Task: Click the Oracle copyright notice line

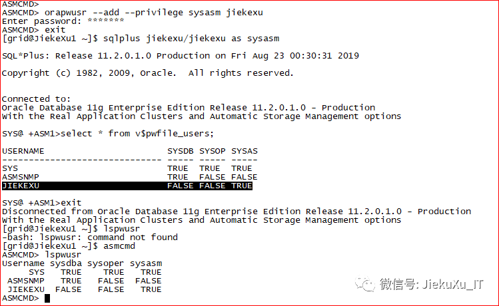Action: (147, 73)
